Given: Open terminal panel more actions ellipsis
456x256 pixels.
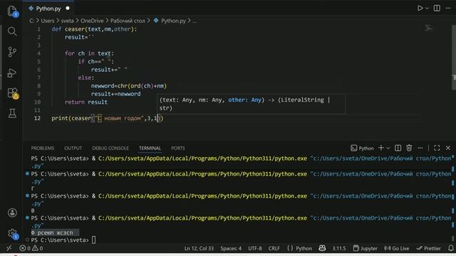Looking at the screenshot, I should tap(420, 148).
